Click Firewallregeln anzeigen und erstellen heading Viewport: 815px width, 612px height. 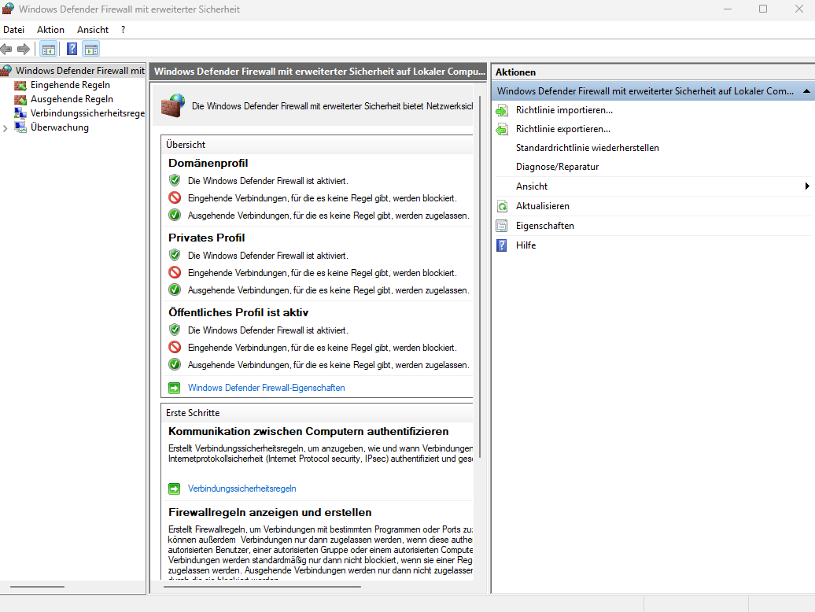click(270, 512)
